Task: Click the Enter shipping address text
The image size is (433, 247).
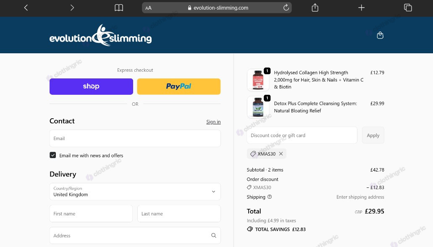Action: (360, 197)
